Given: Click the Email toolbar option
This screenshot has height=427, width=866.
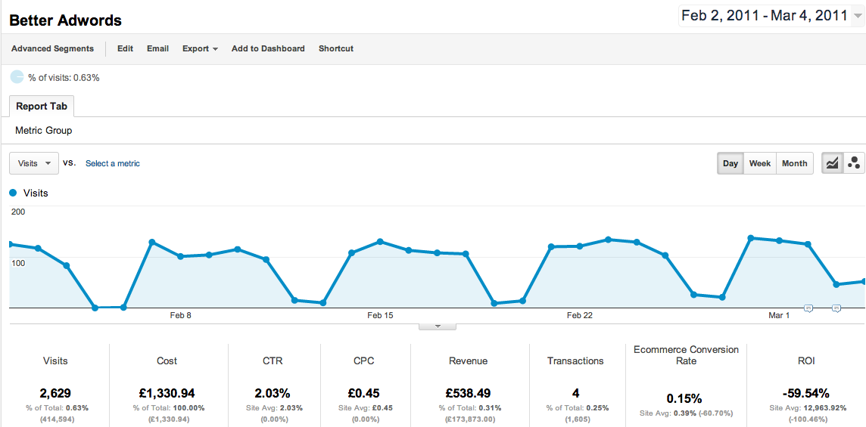Looking at the screenshot, I should (x=157, y=48).
